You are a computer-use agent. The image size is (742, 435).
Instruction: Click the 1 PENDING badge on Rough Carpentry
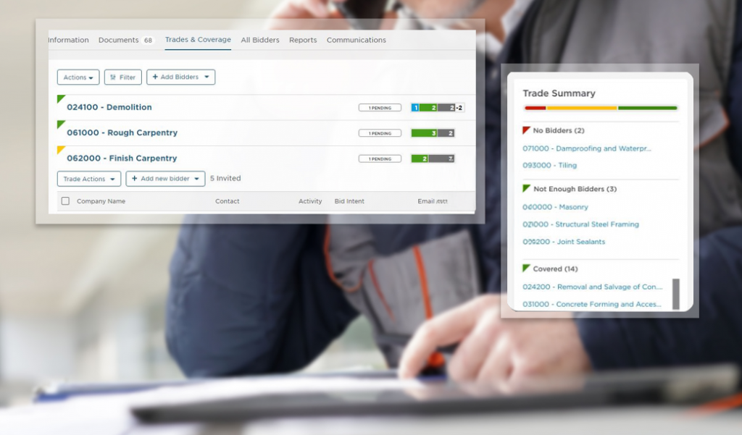click(x=379, y=132)
